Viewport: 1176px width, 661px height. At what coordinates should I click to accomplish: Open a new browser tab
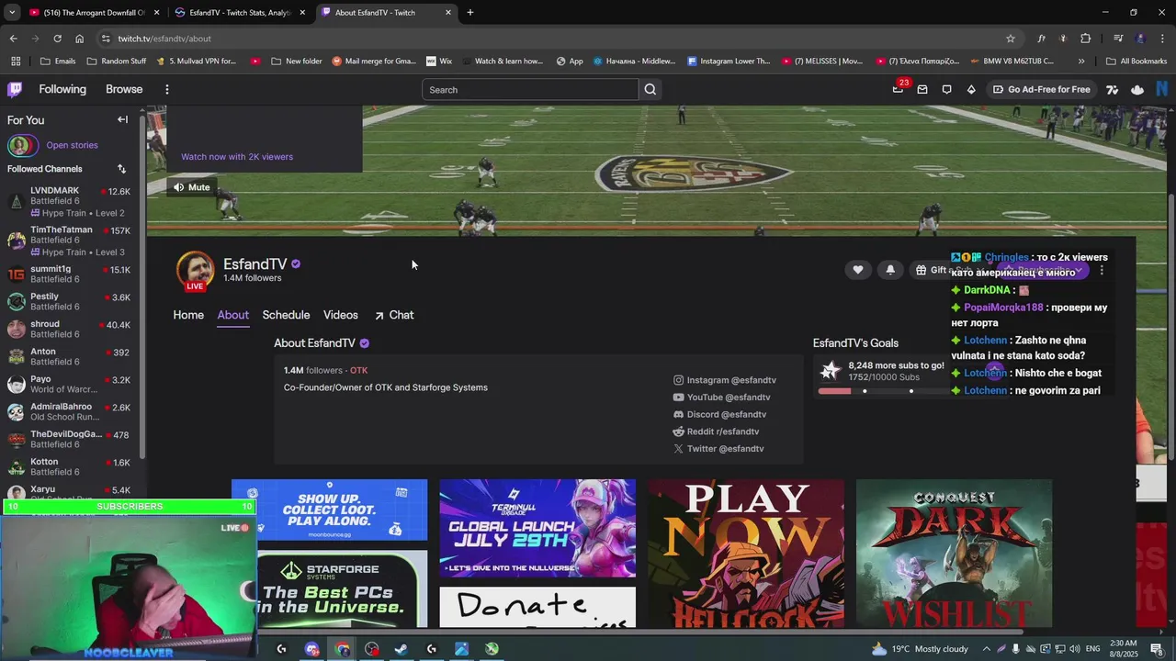click(x=470, y=12)
